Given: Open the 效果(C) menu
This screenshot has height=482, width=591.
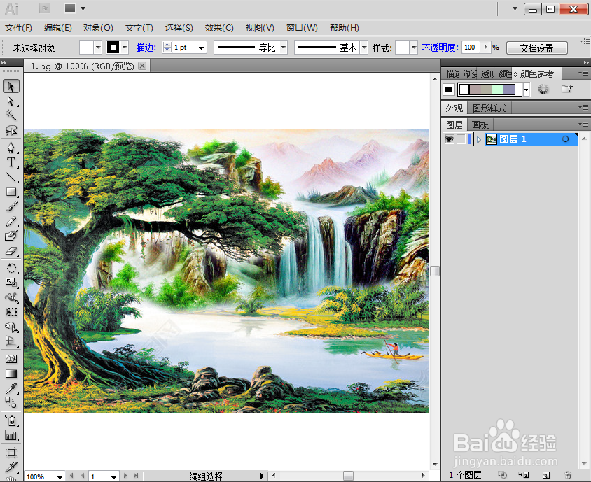Looking at the screenshot, I should coord(219,28).
